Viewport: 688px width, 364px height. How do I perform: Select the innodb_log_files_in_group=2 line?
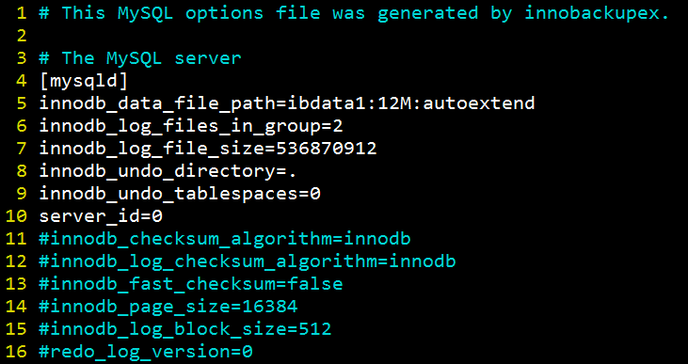(191, 126)
